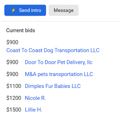Viewport: 121px width, 121px height.
Task: Click the lightning bolt icon
Action: tap(13, 10)
